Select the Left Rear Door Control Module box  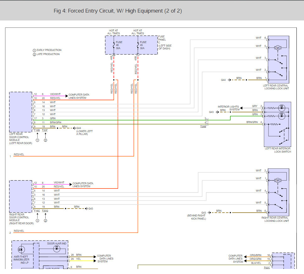click(x=20, y=112)
